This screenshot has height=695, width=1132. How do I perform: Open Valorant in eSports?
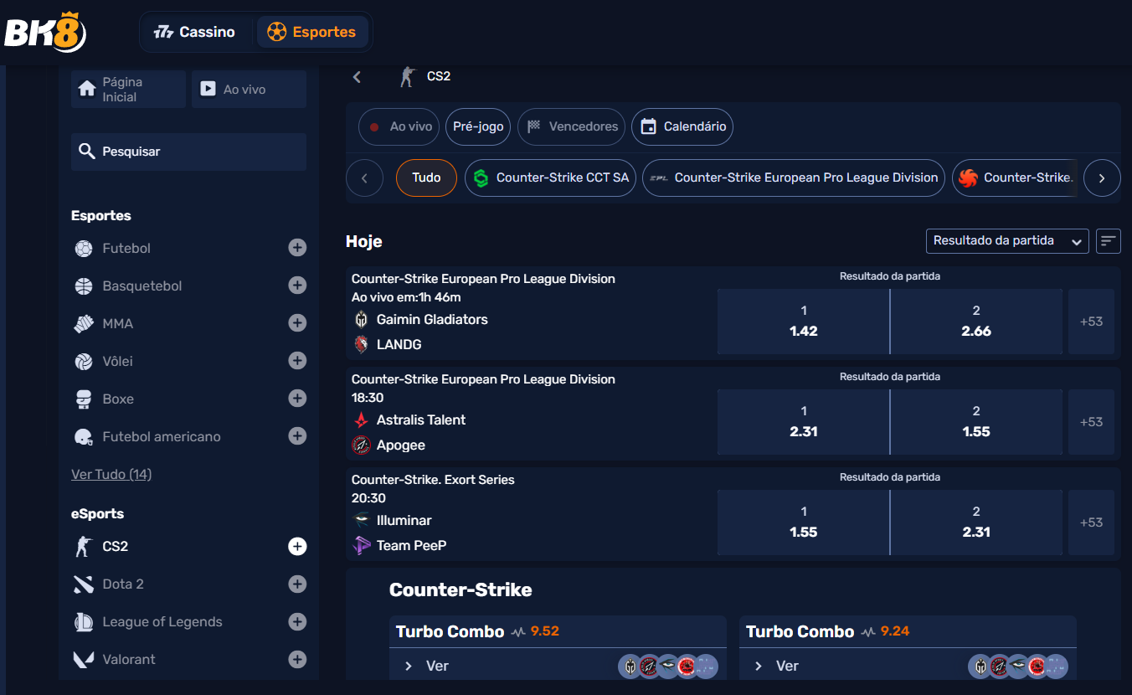click(129, 659)
